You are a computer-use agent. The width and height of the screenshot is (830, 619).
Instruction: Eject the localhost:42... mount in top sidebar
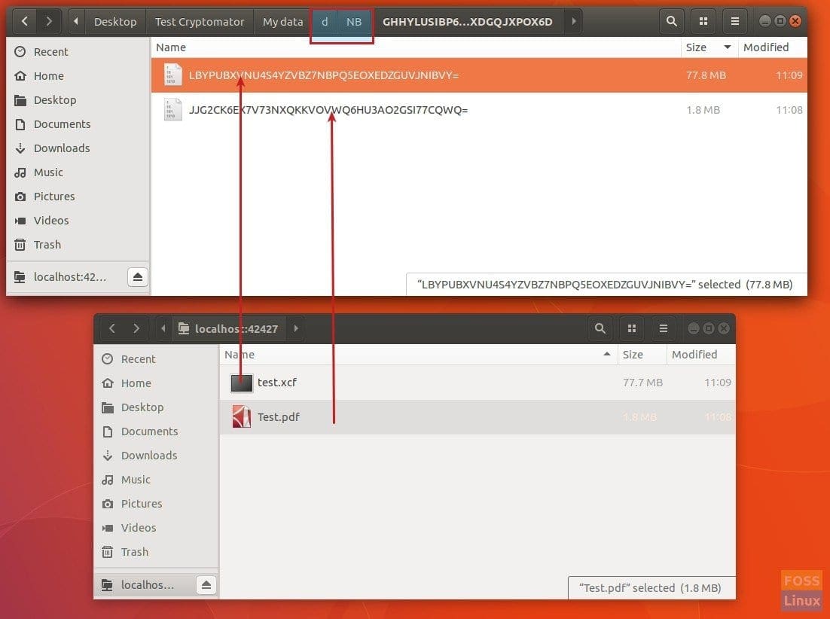coord(138,277)
